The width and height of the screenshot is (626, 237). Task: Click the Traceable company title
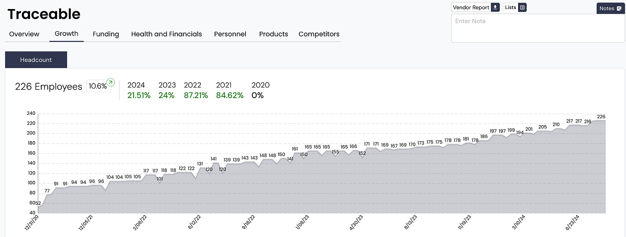pos(44,14)
